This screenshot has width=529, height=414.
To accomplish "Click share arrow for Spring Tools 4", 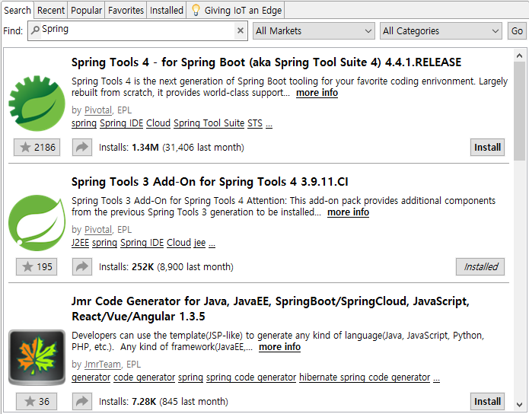I will 82,147.
